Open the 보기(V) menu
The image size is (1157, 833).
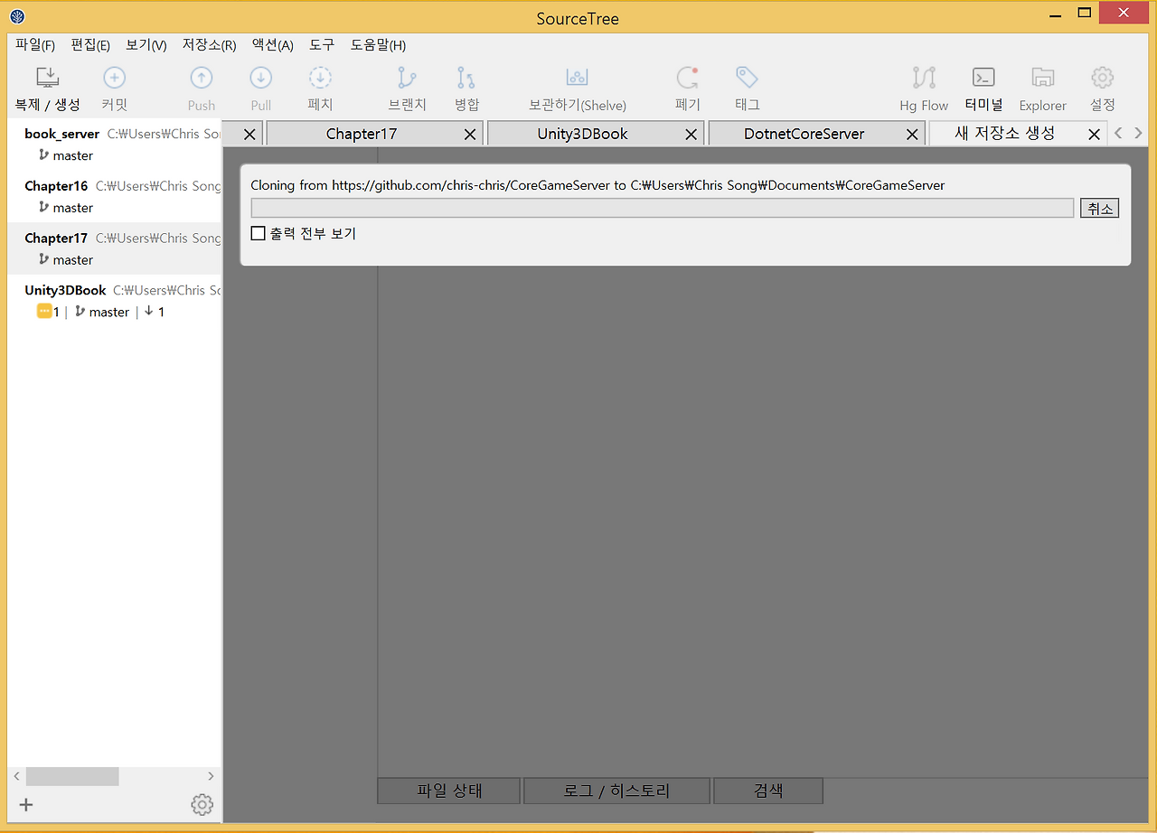(146, 45)
